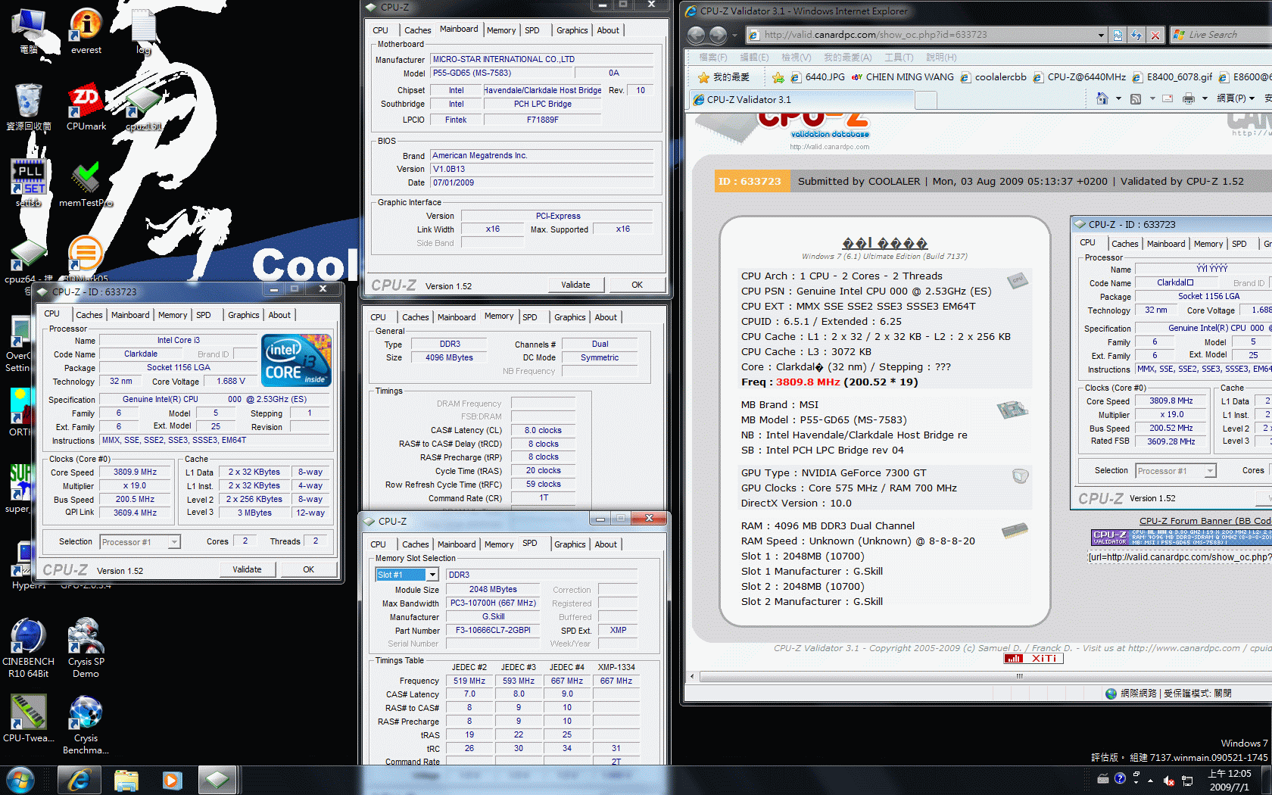Click the new empty IE tab button
The width and height of the screenshot is (1272, 795).
point(926,100)
